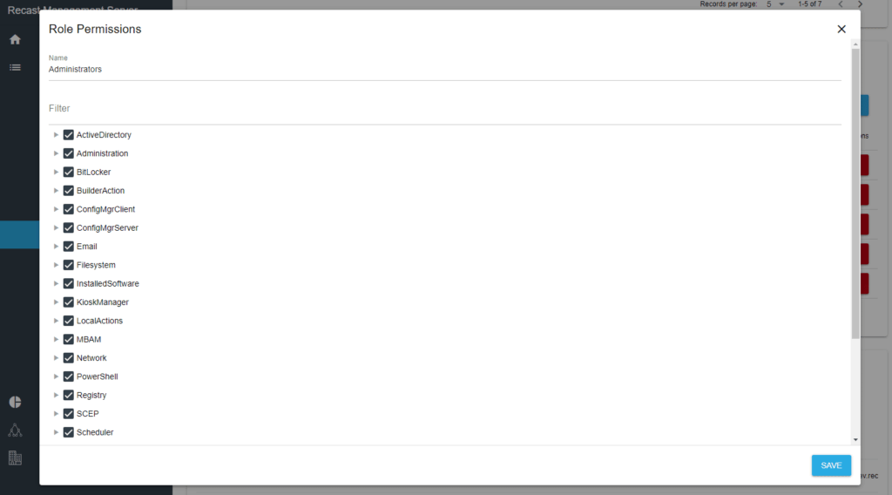Save the role permissions
Screen dimensions: 892x495
pos(831,465)
